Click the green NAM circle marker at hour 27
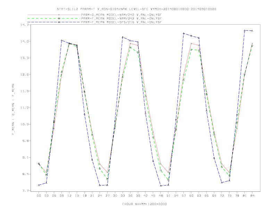This screenshot has width=275, height=213. 107,179
